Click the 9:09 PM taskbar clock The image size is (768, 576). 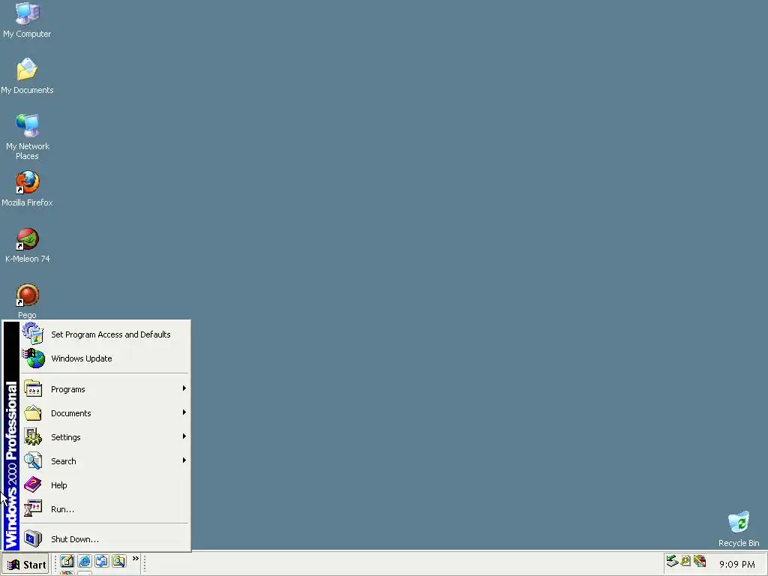coord(736,564)
